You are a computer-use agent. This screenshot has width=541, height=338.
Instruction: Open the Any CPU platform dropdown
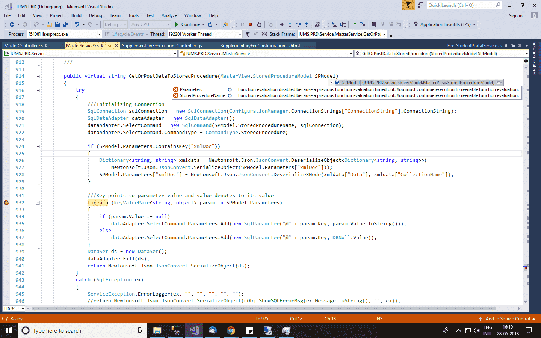coord(150,24)
